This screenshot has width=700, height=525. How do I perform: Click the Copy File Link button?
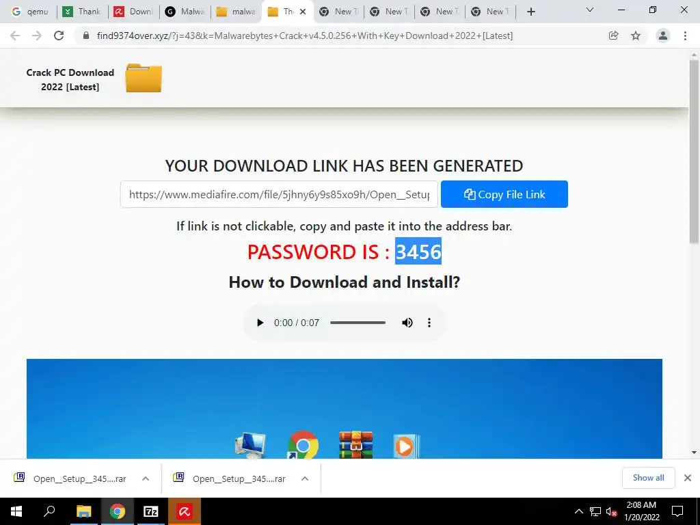coord(504,194)
